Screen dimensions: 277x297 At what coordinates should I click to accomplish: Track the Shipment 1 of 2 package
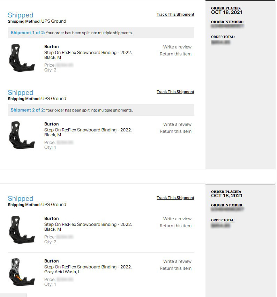(x=175, y=15)
